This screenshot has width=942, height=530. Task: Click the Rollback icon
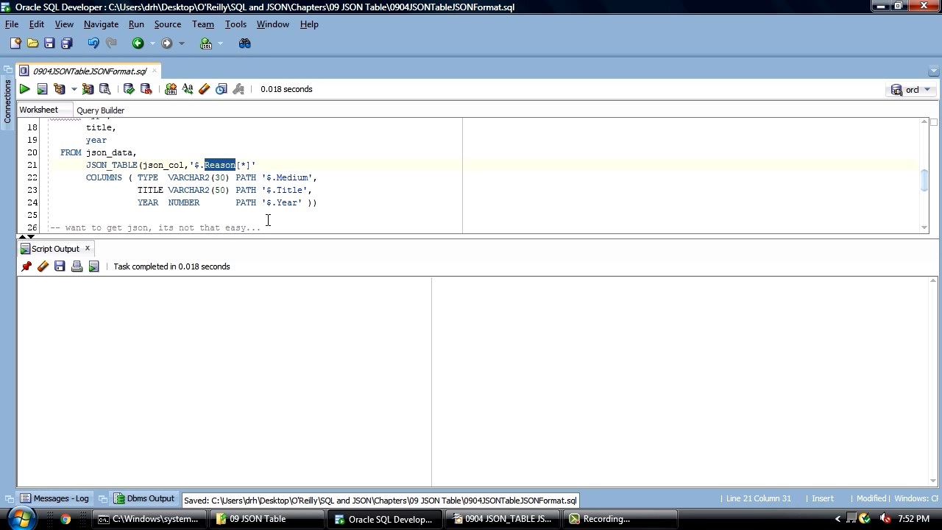(146, 89)
